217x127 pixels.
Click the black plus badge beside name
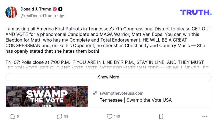coord(60,9)
